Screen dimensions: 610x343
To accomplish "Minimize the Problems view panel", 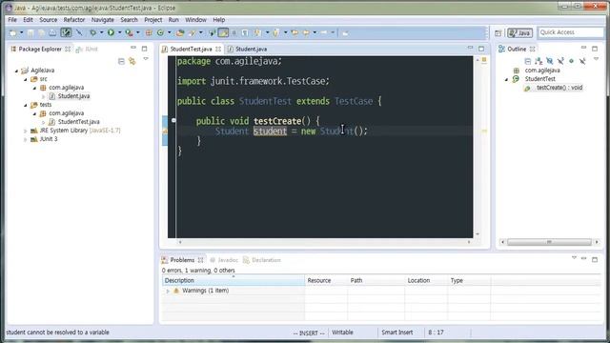I will [x=584, y=258].
